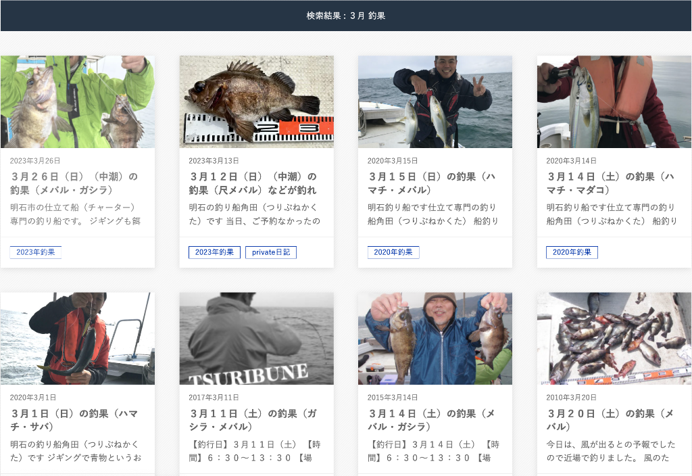Select the 2020年釣果 tag on March 14 card
This screenshot has height=476, width=692.
click(x=572, y=252)
